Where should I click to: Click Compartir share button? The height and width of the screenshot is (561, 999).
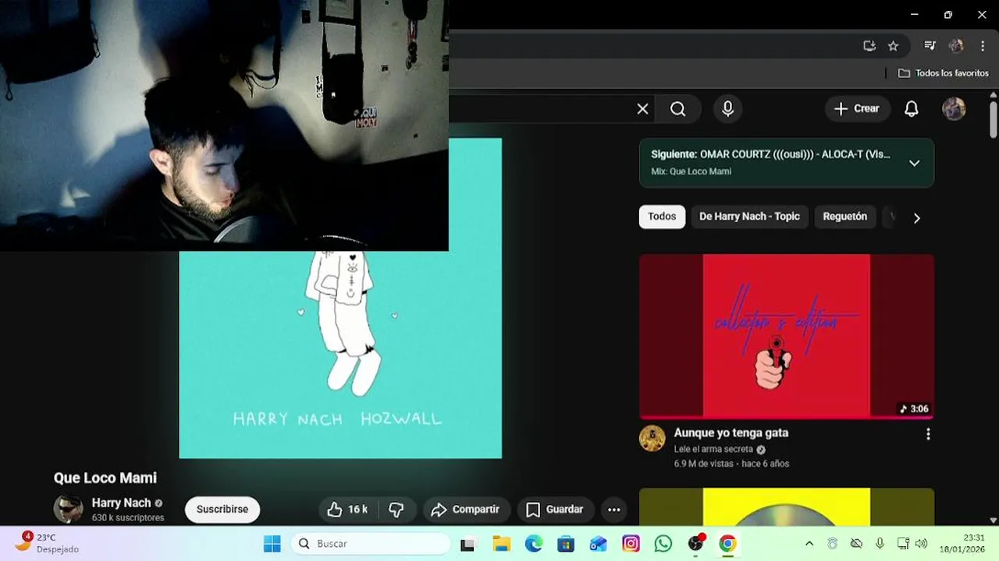(466, 510)
